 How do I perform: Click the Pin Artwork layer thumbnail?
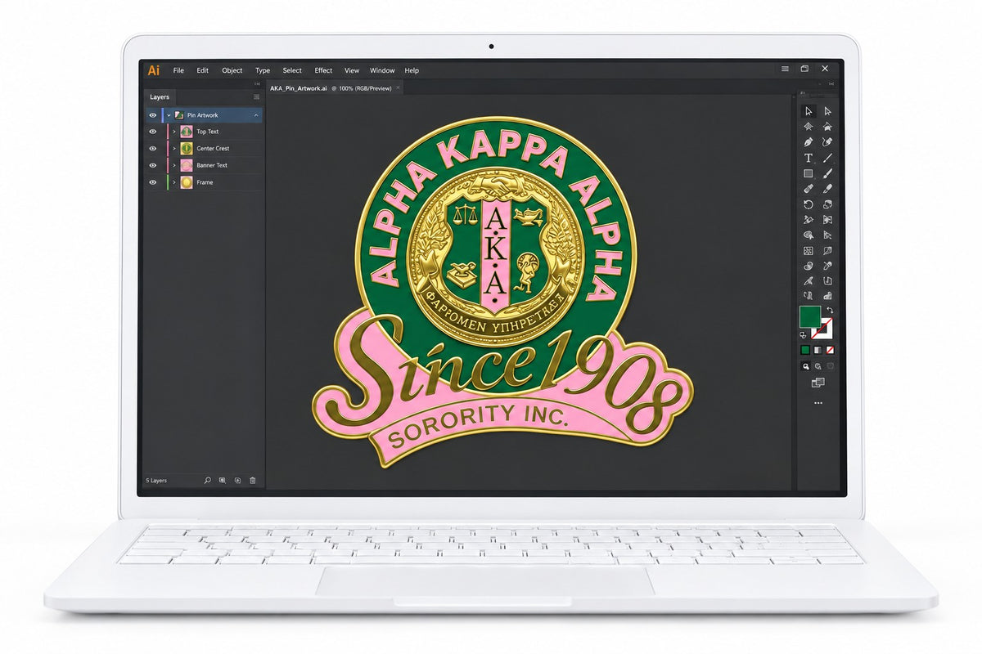179,115
